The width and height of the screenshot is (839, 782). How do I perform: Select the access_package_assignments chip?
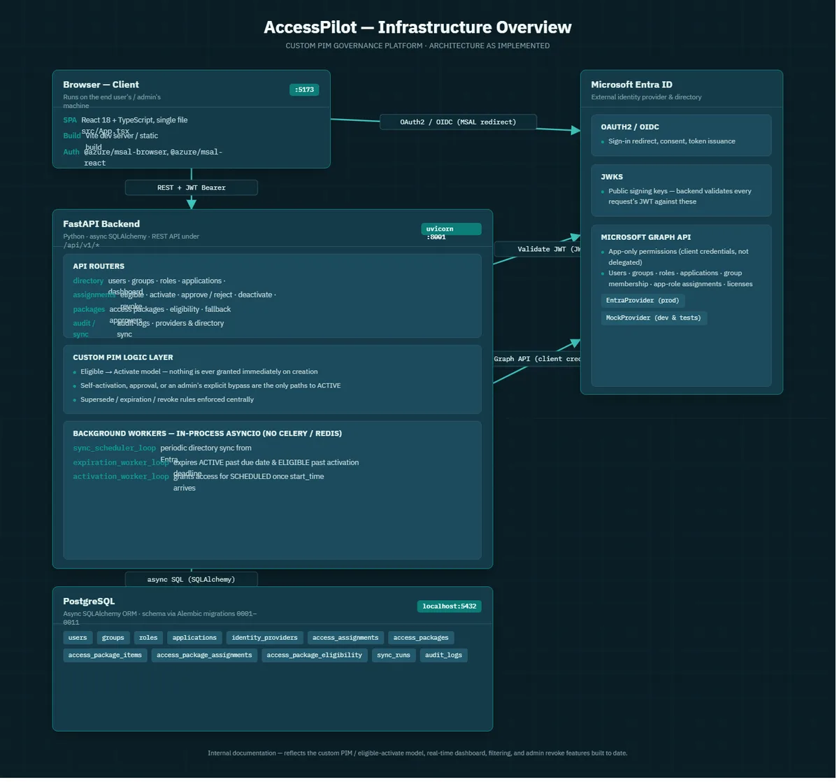pos(204,655)
